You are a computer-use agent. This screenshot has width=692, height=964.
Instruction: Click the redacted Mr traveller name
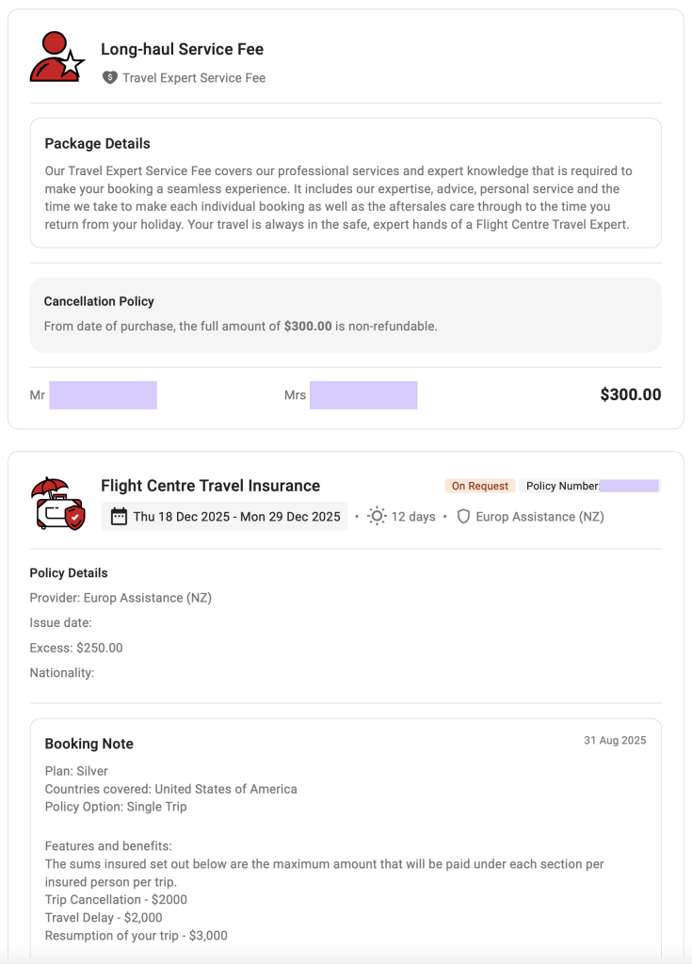103,395
